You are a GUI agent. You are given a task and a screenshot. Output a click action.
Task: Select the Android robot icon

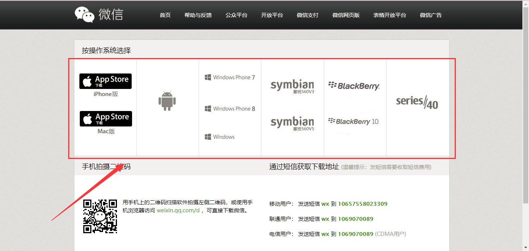pos(167,101)
